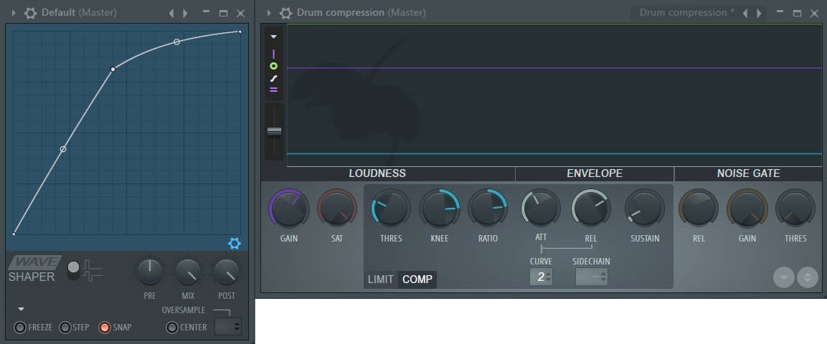Viewport: 827px width, 344px height.
Task: Click the SAT knob
Action: 337,209
